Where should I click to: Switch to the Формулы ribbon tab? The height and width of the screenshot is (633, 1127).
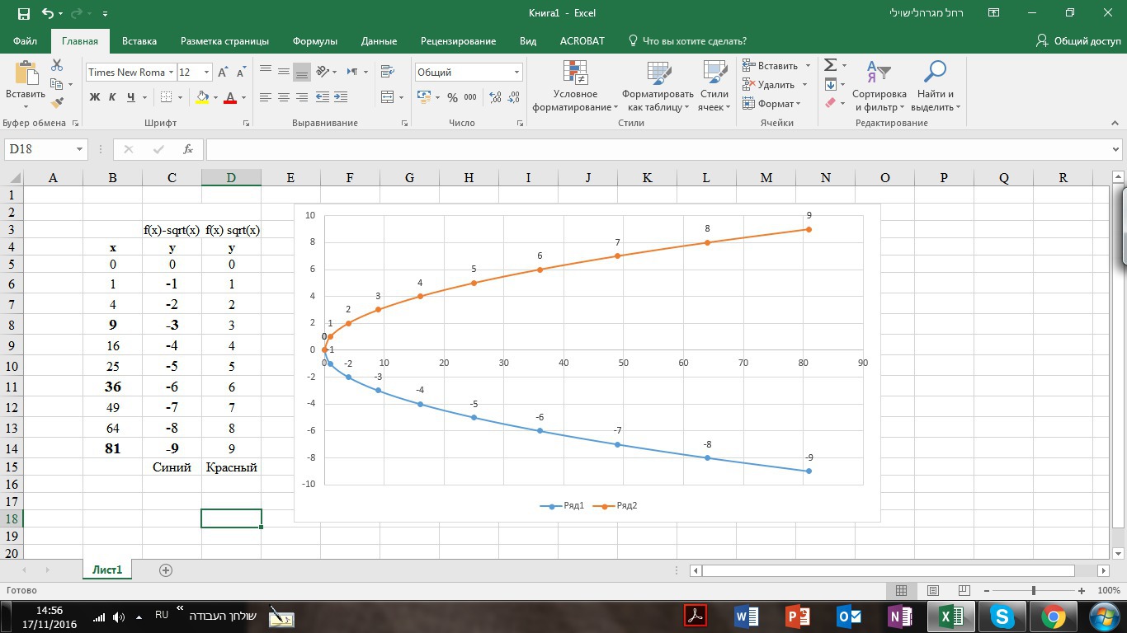click(x=314, y=40)
